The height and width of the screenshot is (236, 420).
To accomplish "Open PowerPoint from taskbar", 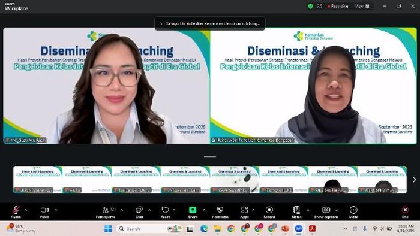I will (x=285, y=229).
